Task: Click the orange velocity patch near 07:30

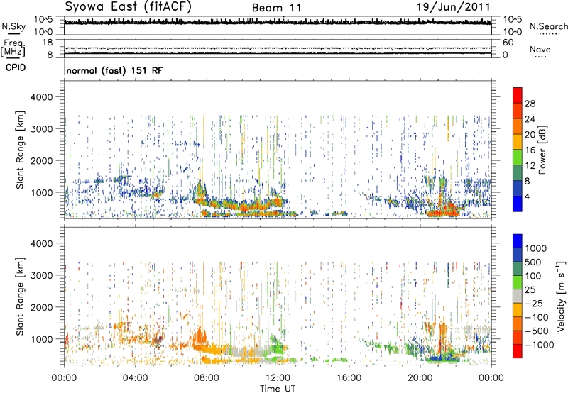Action: (199, 338)
